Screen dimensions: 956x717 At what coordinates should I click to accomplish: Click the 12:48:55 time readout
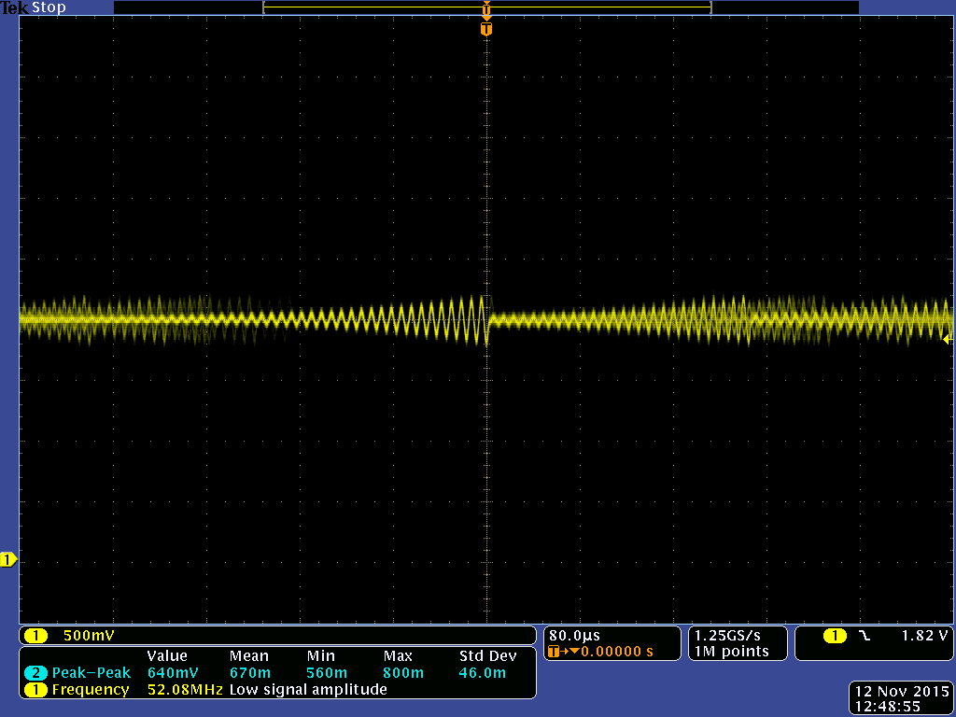tap(887, 708)
